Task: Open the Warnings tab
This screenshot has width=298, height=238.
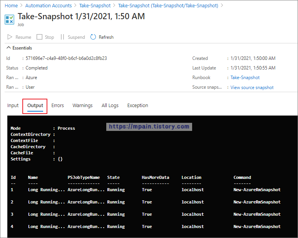Action: 82,105
